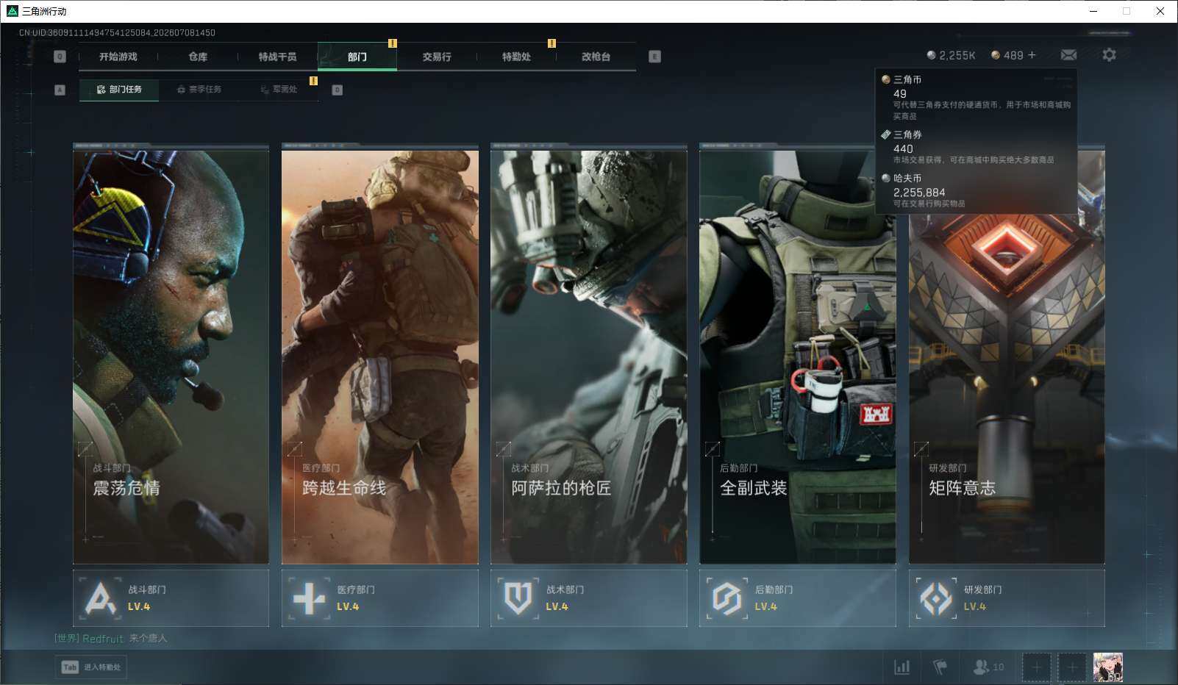The image size is (1178, 685).
Task: Switch to the 仓库 tab
Action: click(x=198, y=57)
